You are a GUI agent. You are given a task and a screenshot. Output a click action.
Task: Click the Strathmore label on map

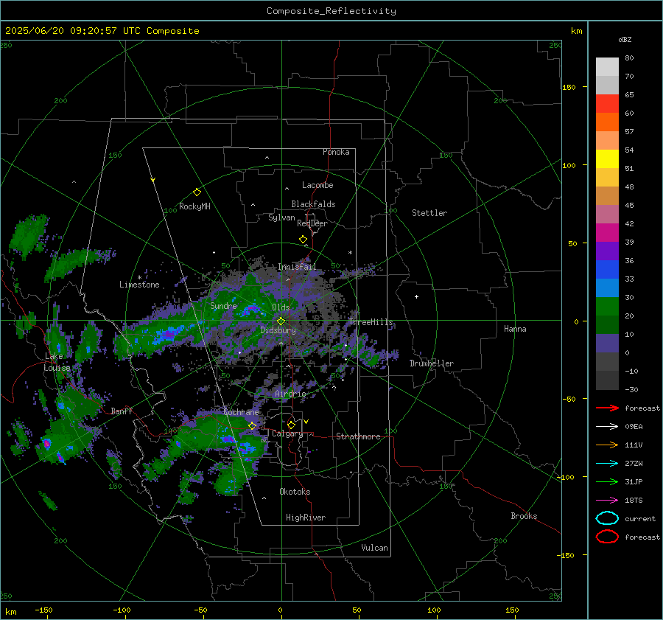pos(358,436)
